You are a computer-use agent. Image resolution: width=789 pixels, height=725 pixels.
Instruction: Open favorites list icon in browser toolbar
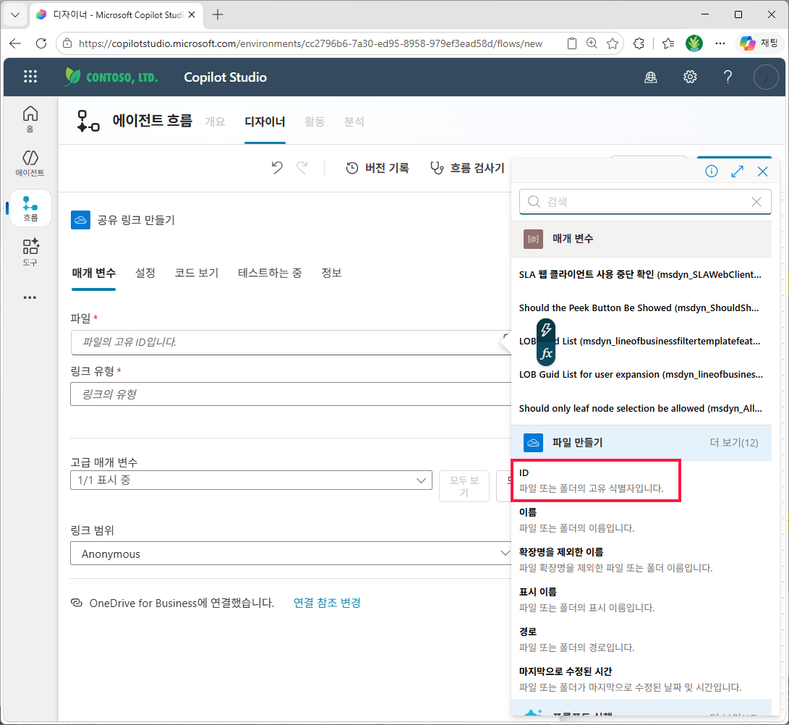pos(668,43)
